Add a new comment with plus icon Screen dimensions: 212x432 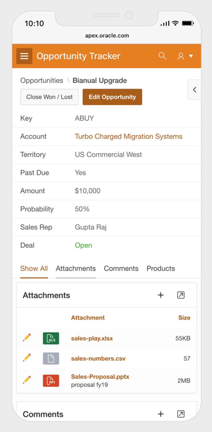pyautogui.click(x=161, y=414)
